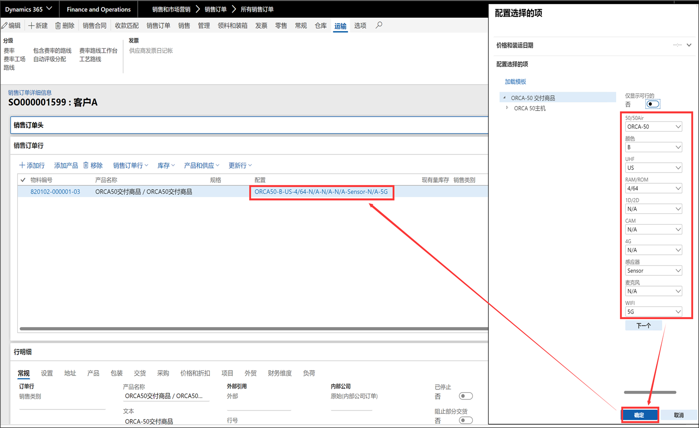Open the 销售订单行 dropdown menu
This screenshot has width=699, height=428.
[x=131, y=165]
